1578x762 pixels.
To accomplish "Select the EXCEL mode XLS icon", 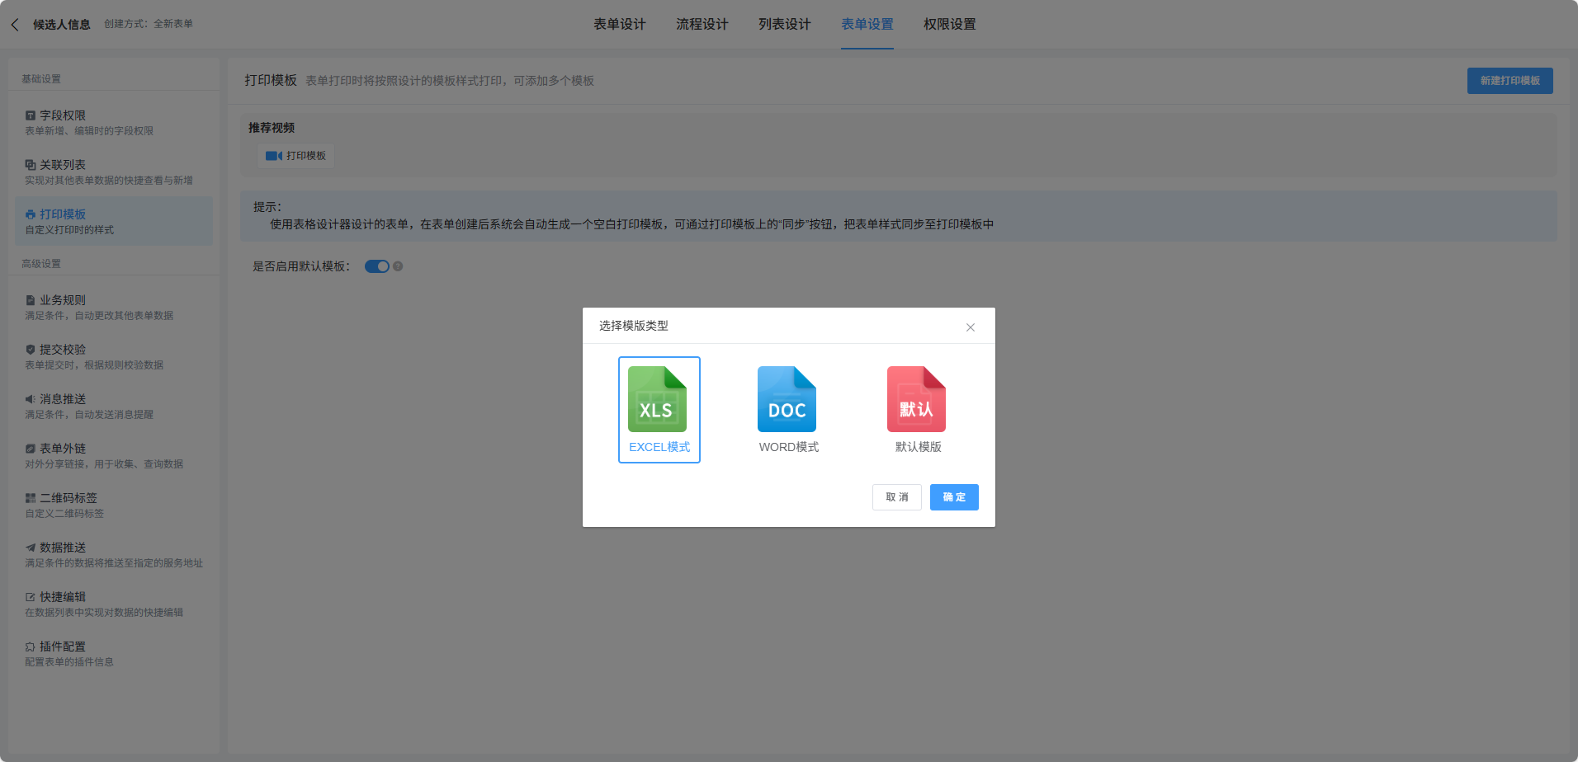I will click(657, 400).
